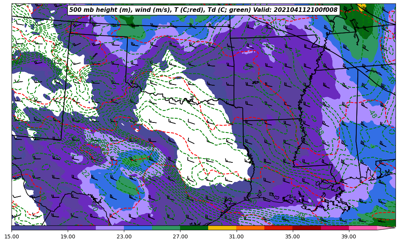399x243 pixels.
Task: Click the 23.00 colorbar tick label
Action: click(x=124, y=237)
